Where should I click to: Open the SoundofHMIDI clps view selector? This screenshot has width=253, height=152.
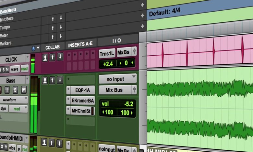tap(12, 148)
